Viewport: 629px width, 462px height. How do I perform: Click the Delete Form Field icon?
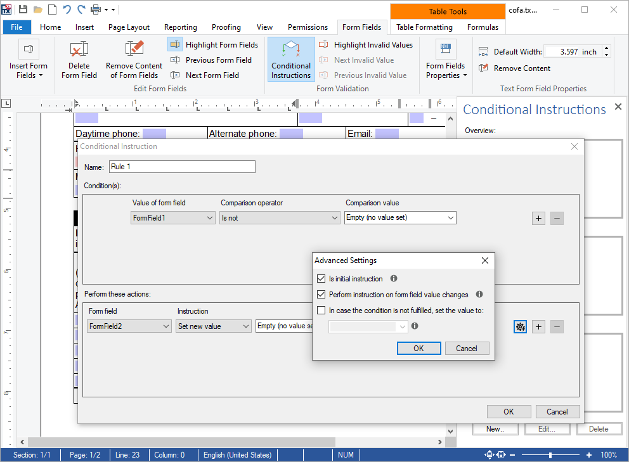(x=79, y=60)
